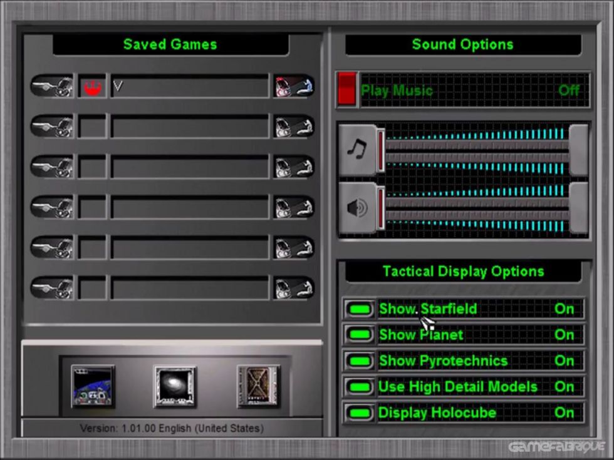Click the droid icon on the fourth saved game row

(x=294, y=207)
